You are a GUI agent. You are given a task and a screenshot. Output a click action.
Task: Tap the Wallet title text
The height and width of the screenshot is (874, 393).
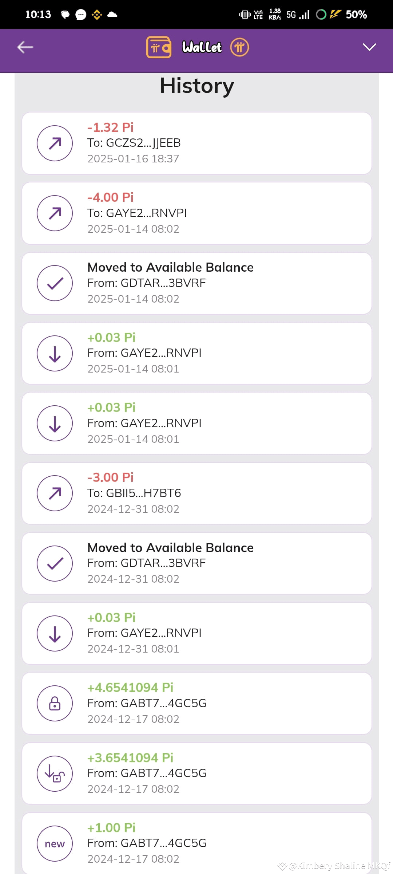(x=202, y=47)
